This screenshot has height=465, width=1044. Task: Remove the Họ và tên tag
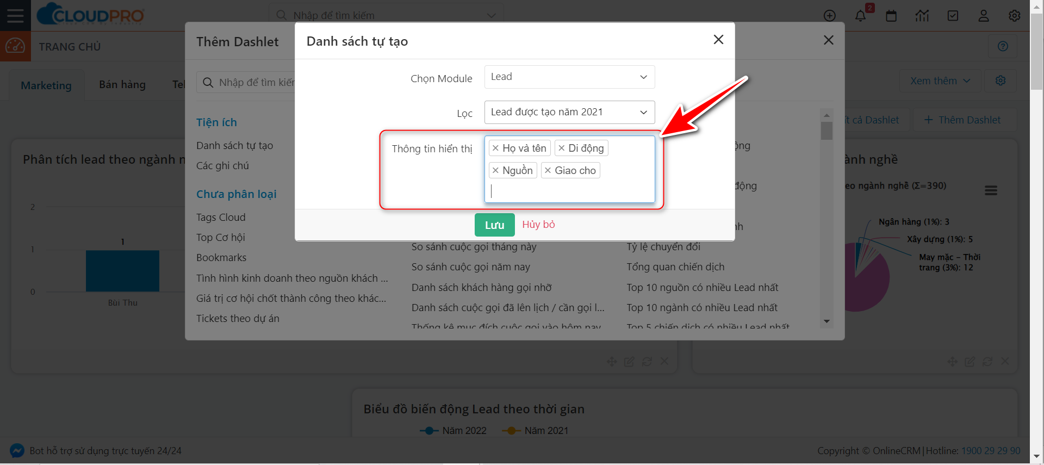point(495,148)
